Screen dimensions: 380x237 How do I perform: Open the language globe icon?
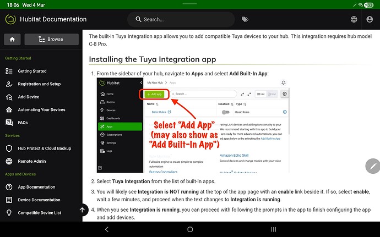354,19
